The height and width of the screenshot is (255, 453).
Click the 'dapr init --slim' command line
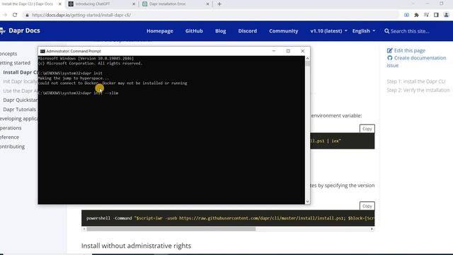point(78,93)
